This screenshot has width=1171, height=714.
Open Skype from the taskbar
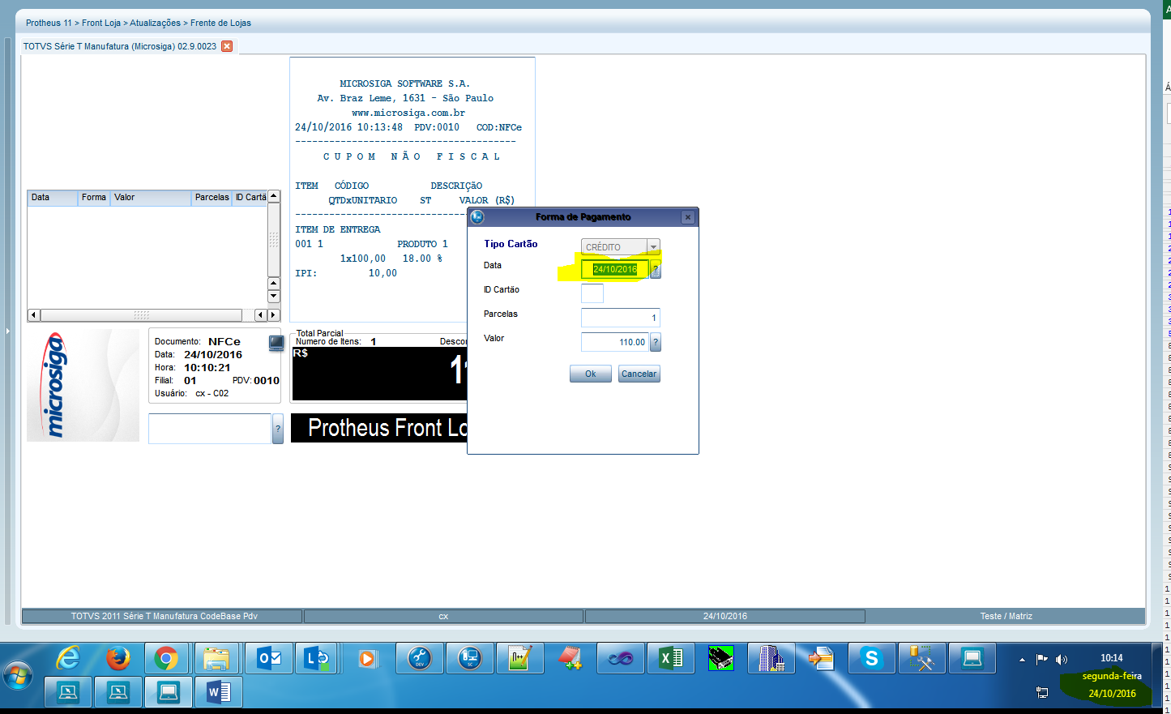click(872, 658)
